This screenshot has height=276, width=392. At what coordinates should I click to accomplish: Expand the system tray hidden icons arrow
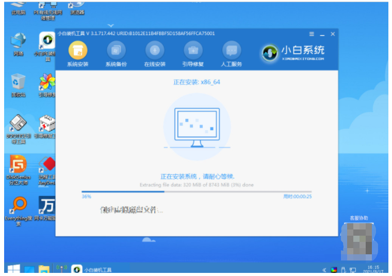pos(324,270)
